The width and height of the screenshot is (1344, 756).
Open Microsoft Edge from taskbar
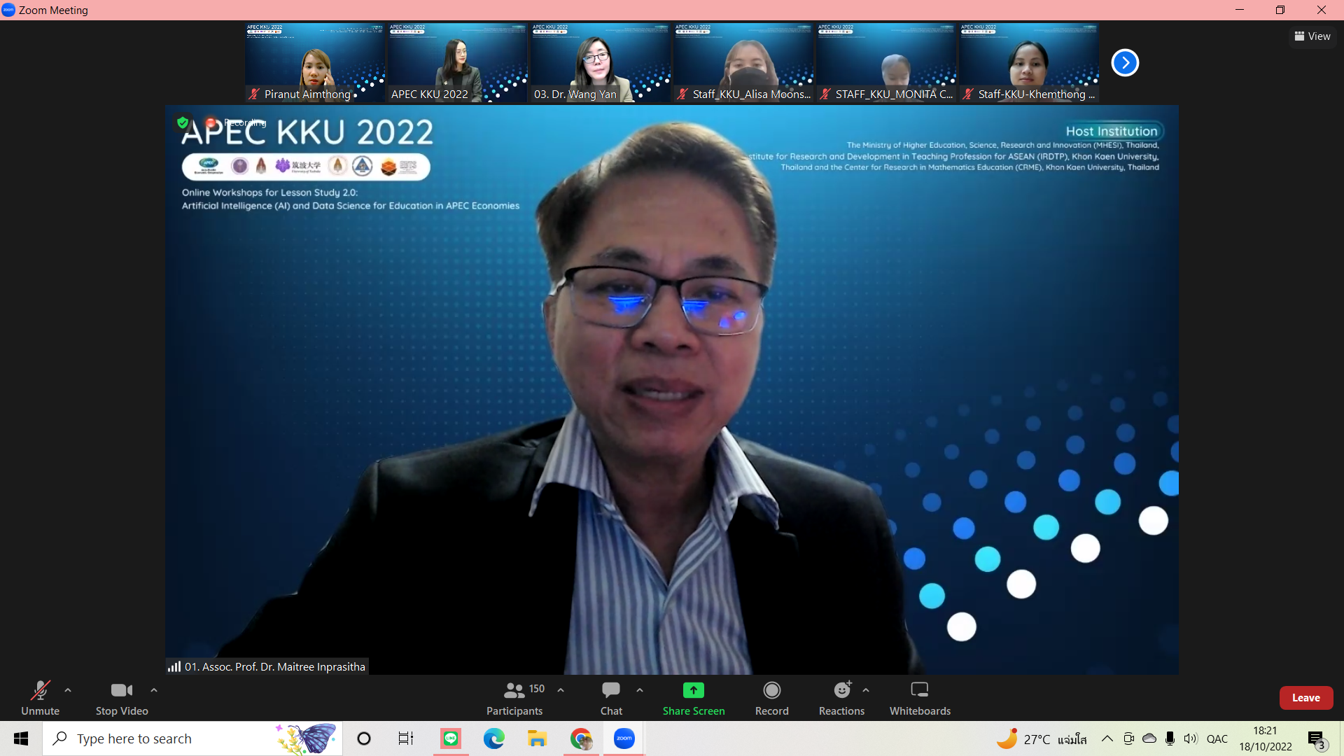point(493,738)
